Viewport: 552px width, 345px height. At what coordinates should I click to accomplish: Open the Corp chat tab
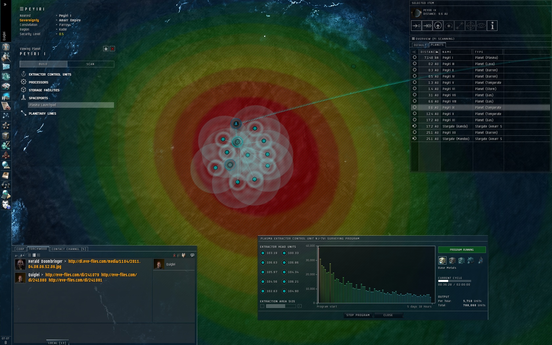coord(20,249)
